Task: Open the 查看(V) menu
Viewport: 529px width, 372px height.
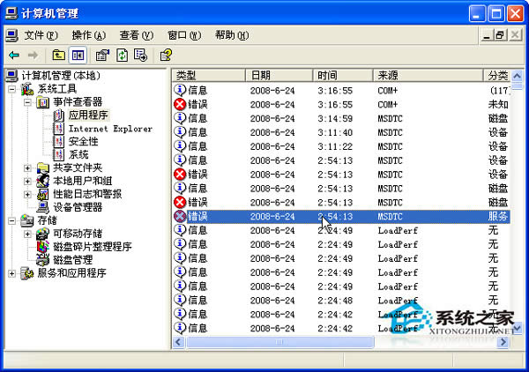Action: [x=136, y=35]
